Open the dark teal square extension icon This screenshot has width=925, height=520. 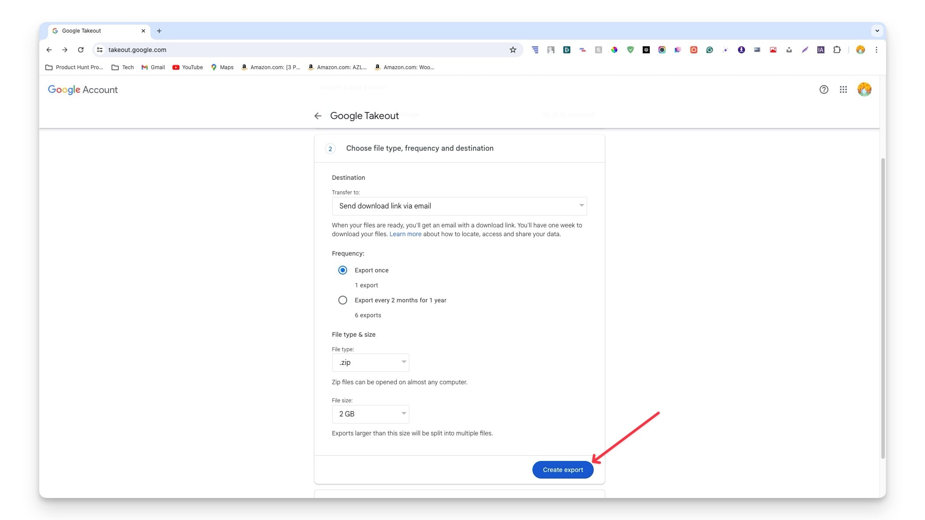[x=567, y=50]
